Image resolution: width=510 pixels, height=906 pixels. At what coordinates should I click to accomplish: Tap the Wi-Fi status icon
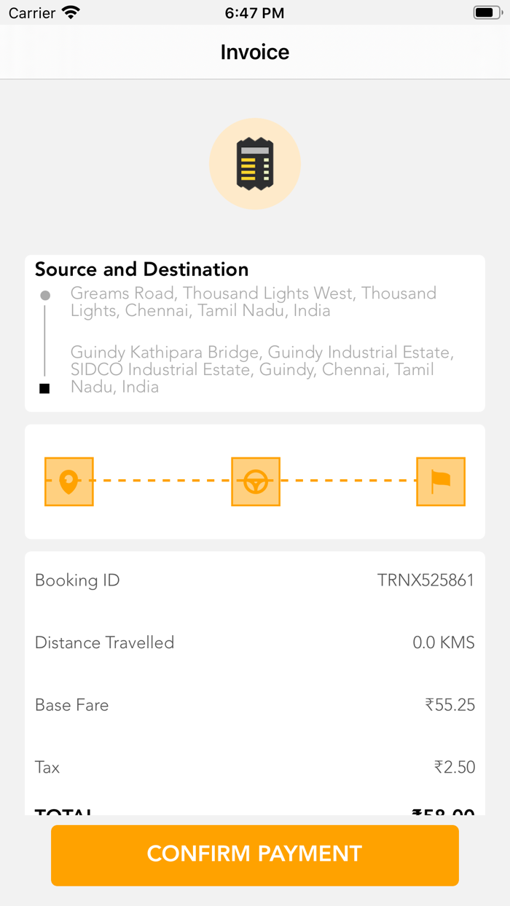71,12
